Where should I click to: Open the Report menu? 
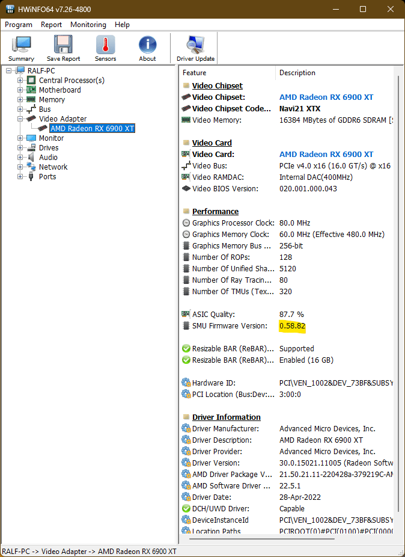click(x=51, y=25)
